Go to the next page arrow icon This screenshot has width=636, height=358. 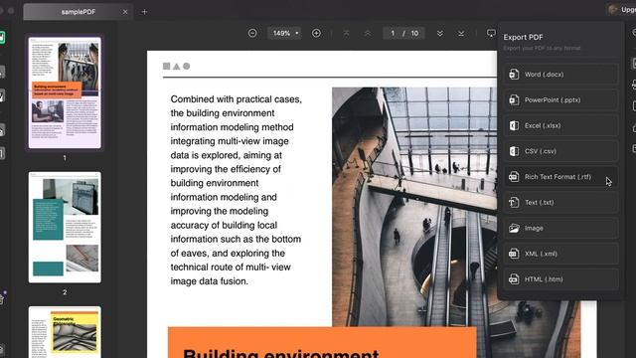tap(439, 33)
